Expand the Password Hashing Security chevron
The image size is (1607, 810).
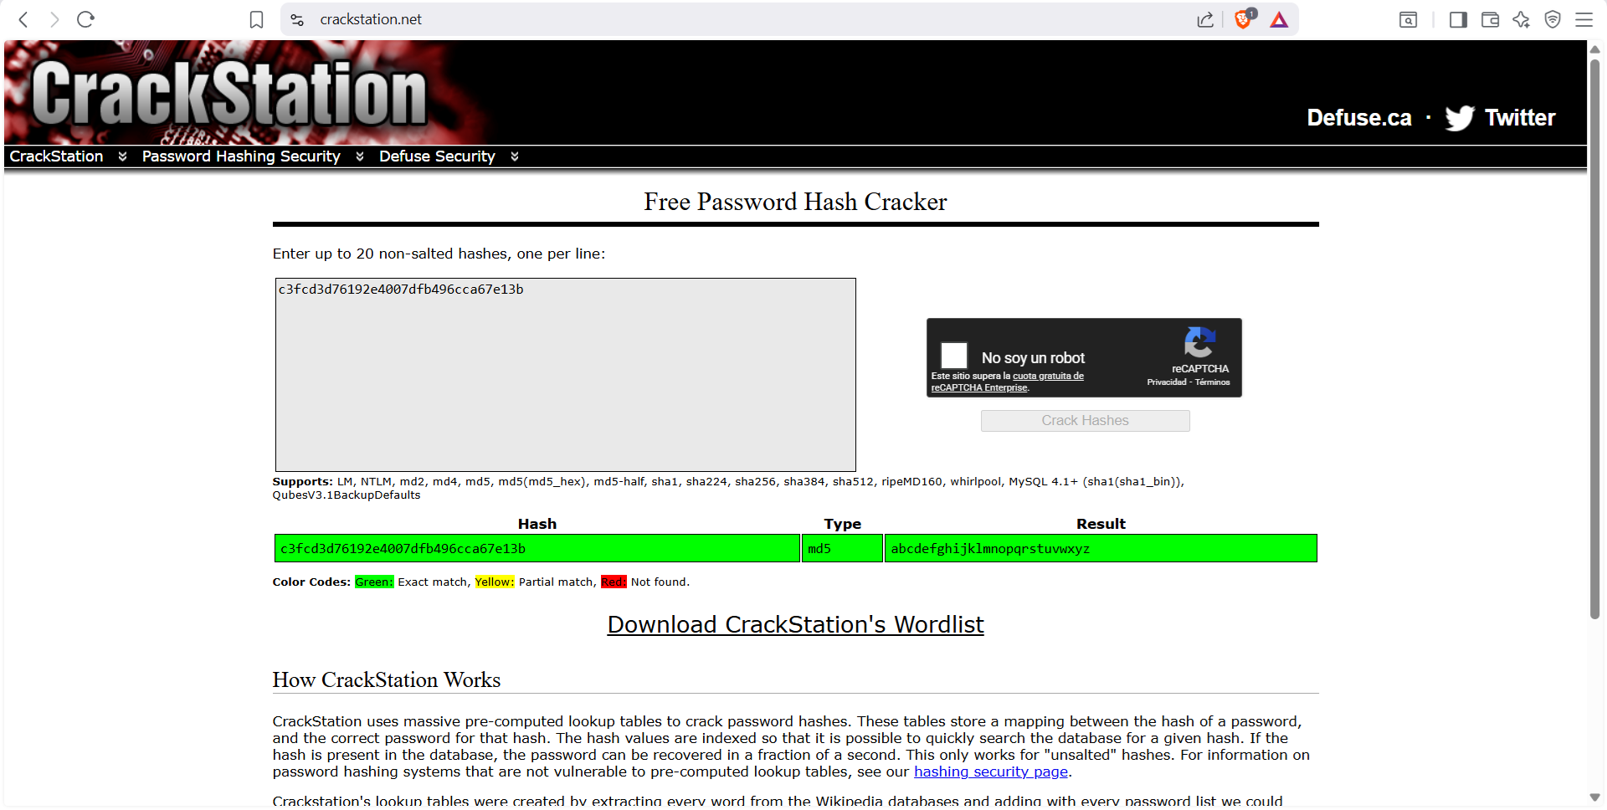360,156
